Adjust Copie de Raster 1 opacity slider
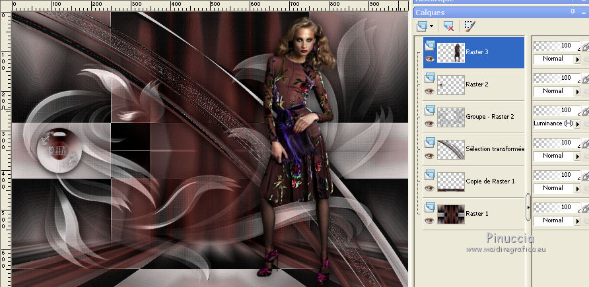Image resolution: width=589 pixels, height=287 pixels. (x=557, y=175)
